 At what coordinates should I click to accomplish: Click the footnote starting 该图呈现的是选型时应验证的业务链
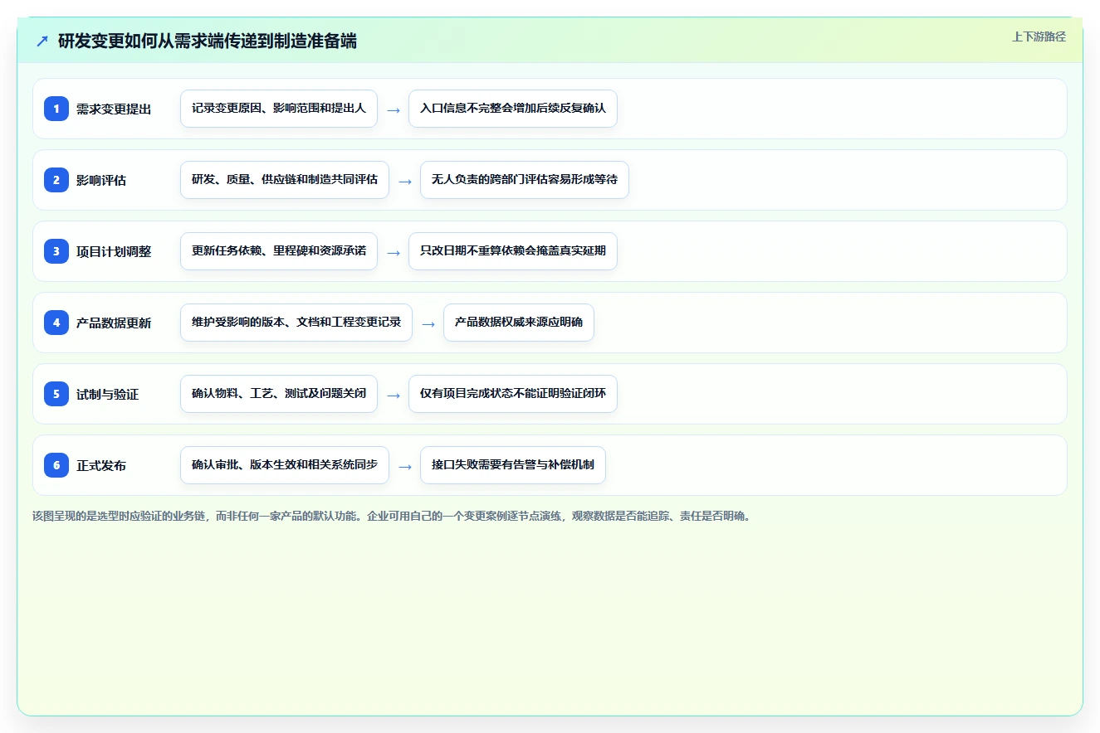392,516
